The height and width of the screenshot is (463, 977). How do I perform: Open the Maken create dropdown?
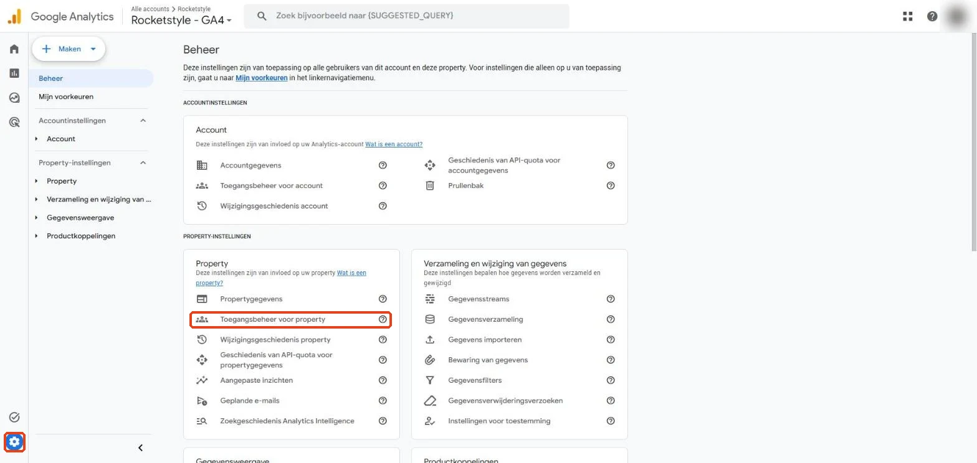point(69,49)
